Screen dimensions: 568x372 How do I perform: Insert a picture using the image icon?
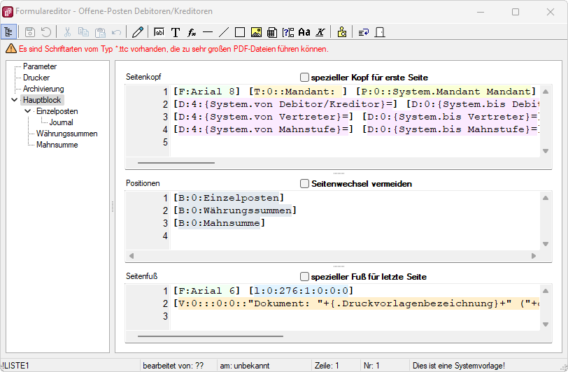pos(256,32)
